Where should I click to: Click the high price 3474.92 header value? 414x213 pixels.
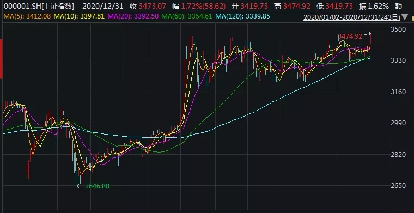297,6
